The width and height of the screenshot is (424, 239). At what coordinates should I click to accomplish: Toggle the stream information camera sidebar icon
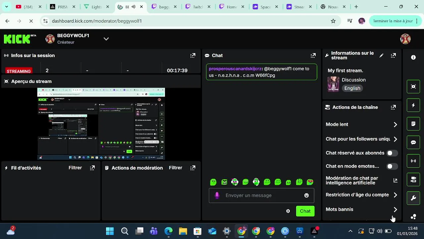(x=413, y=180)
